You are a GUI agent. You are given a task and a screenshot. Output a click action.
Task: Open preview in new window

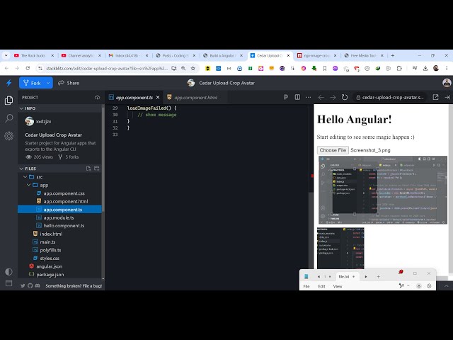435,97
